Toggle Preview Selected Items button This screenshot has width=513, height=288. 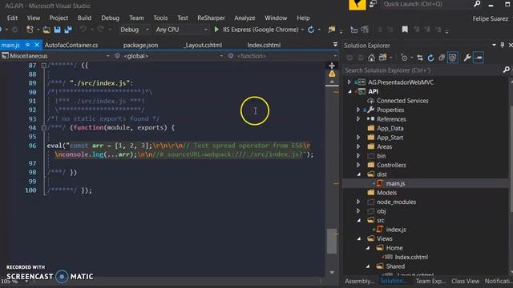[479, 58]
